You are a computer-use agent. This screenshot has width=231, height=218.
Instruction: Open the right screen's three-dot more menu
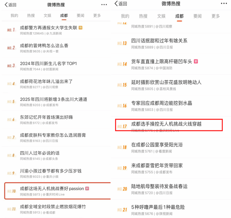pos(224,4)
